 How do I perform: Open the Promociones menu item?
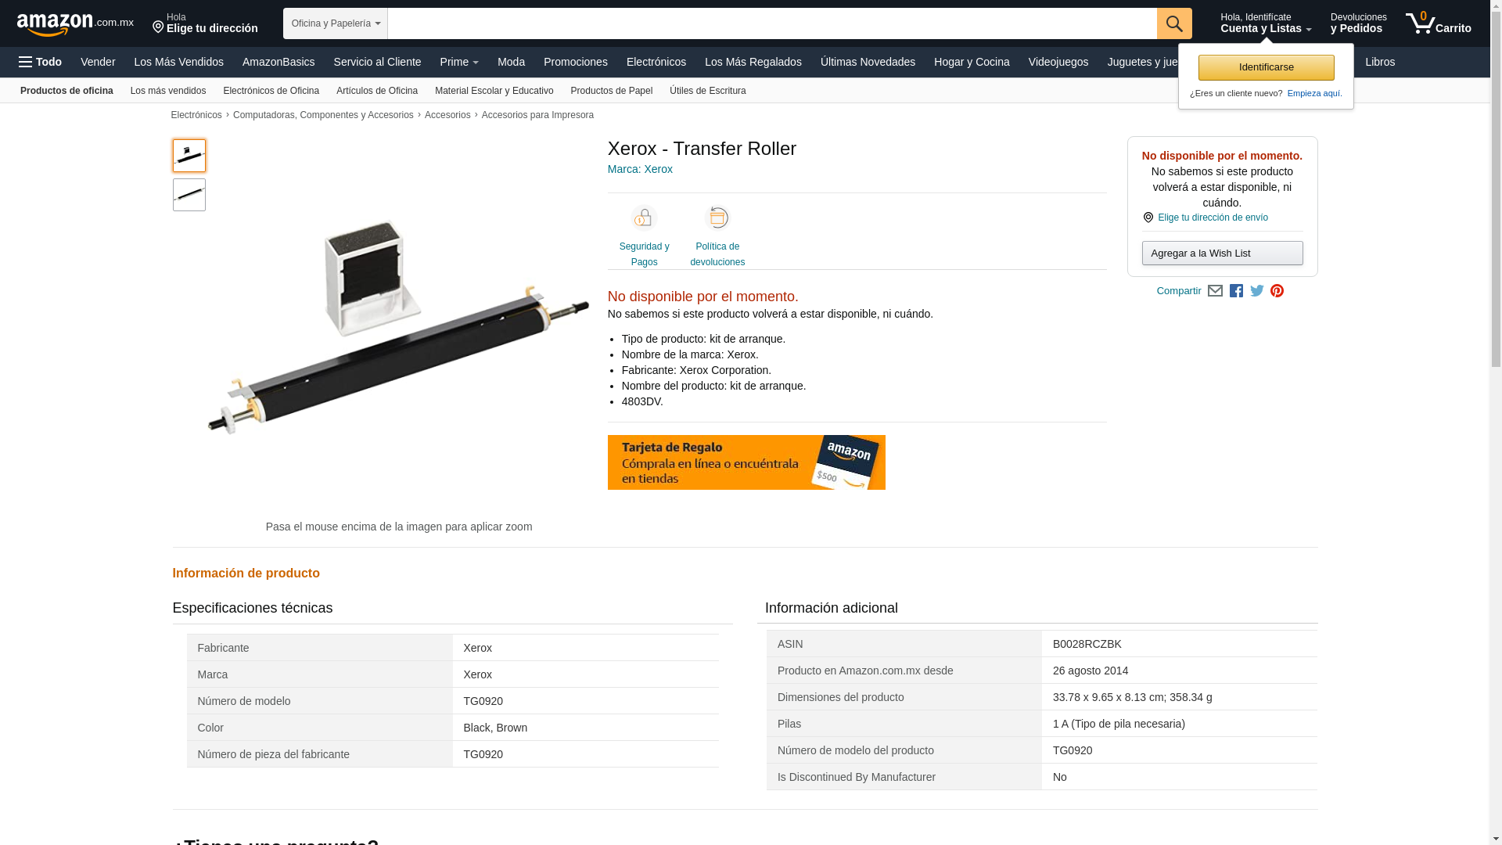[576, 62]
